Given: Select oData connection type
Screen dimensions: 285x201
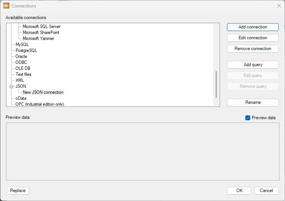Looking at the screenshot, I should 21,98.
